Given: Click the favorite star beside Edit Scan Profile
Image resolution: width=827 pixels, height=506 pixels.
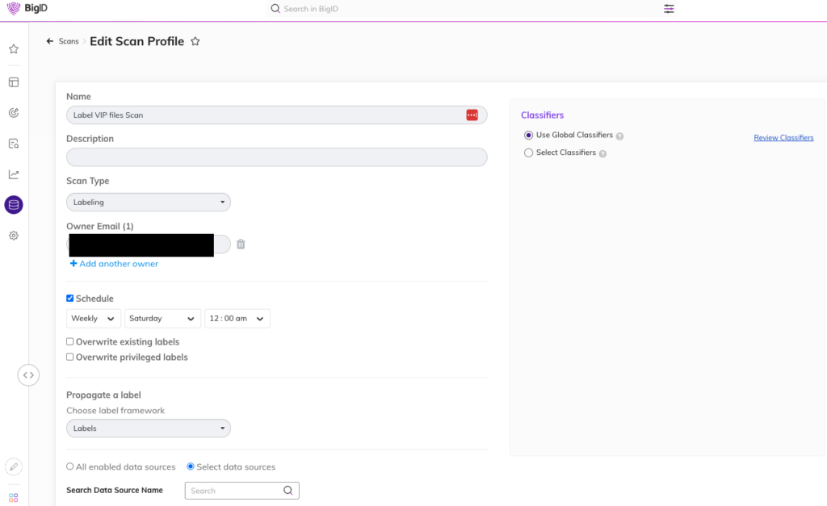Looking at the screenshot, I should click(195, 42).
